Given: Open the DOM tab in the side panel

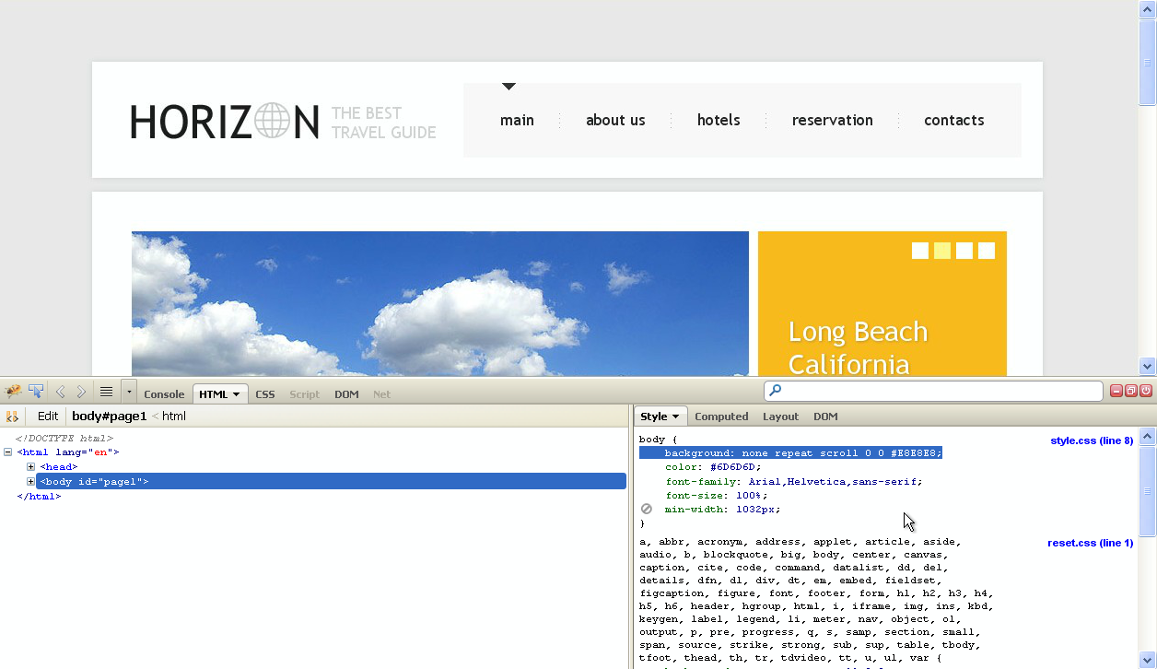Looking at the screenshot, I should pos(825,417).
